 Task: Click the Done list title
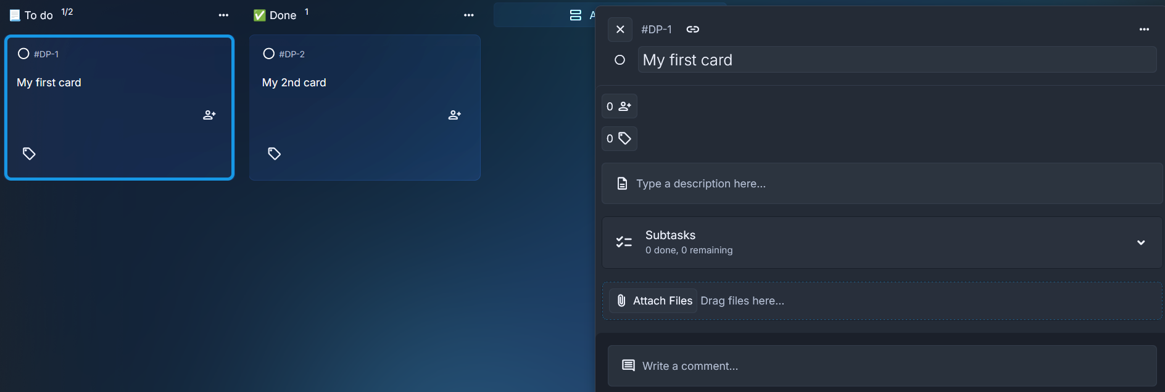pos(283,15)
